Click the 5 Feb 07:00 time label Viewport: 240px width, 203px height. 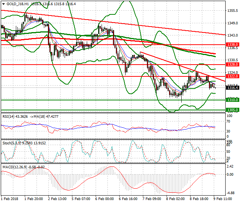81,199
